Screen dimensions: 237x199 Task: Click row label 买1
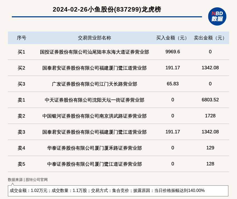22,52
